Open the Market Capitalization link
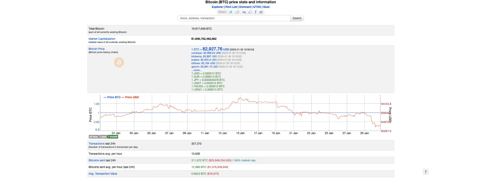Screen dimensions: 482x178 pos(102,39)
